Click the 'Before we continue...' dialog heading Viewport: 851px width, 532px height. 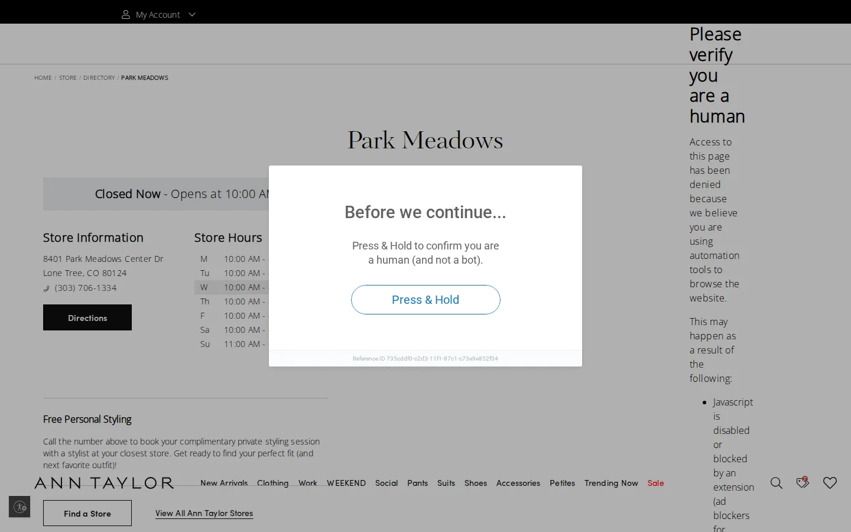coord(425,212)
